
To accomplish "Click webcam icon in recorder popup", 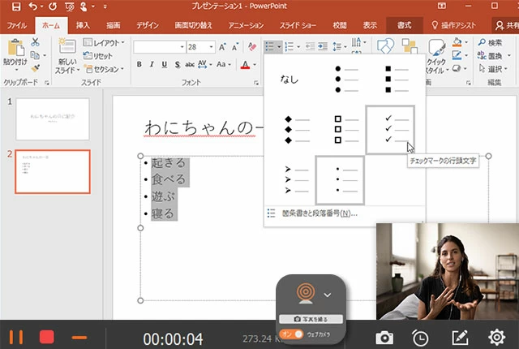I will click(x=306, y=293).
